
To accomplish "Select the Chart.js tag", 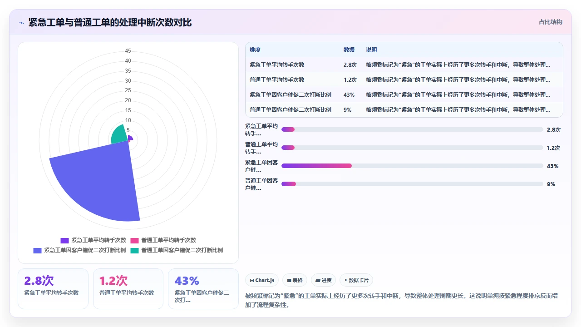I will (262, 280).
